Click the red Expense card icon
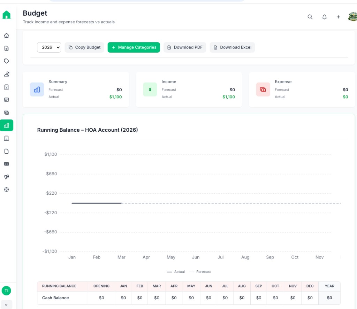Viewport: 357px width, 309px height. (263, 90)
